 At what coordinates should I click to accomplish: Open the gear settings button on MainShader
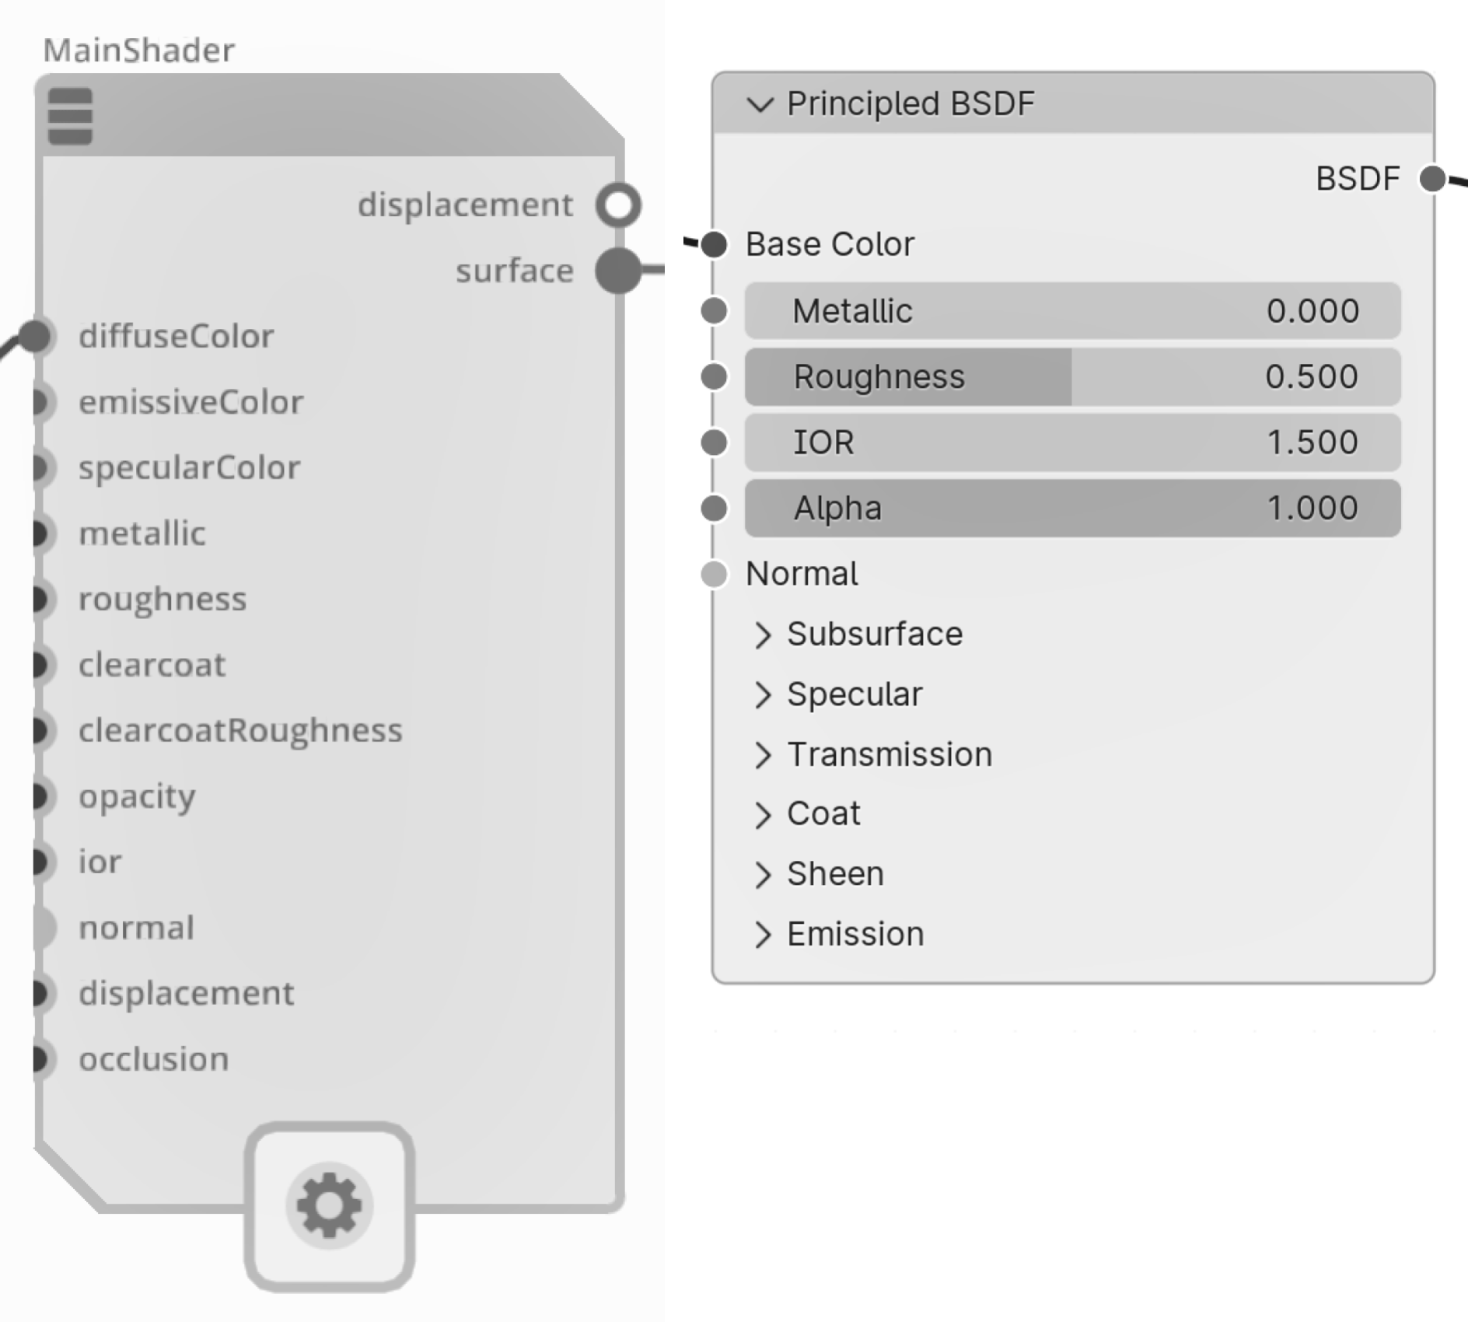pyautogui.click(x=329, y=1206)
